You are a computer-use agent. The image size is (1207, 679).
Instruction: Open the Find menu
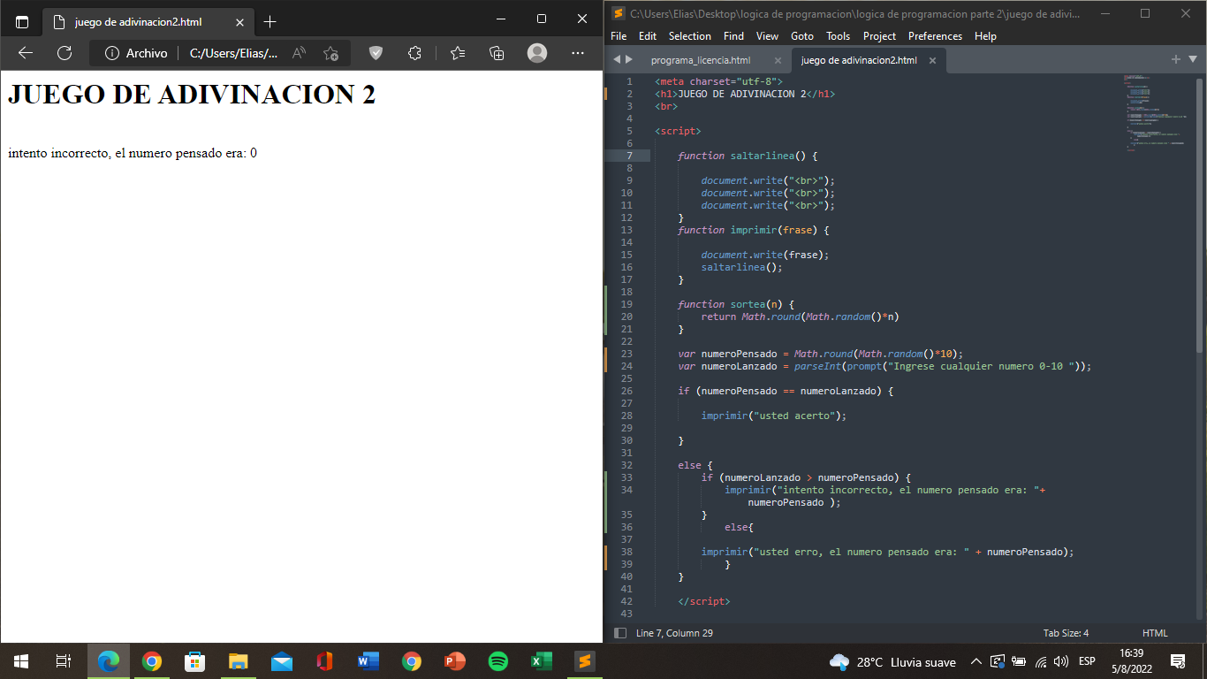pyautogui.click(x=733, y=36)
